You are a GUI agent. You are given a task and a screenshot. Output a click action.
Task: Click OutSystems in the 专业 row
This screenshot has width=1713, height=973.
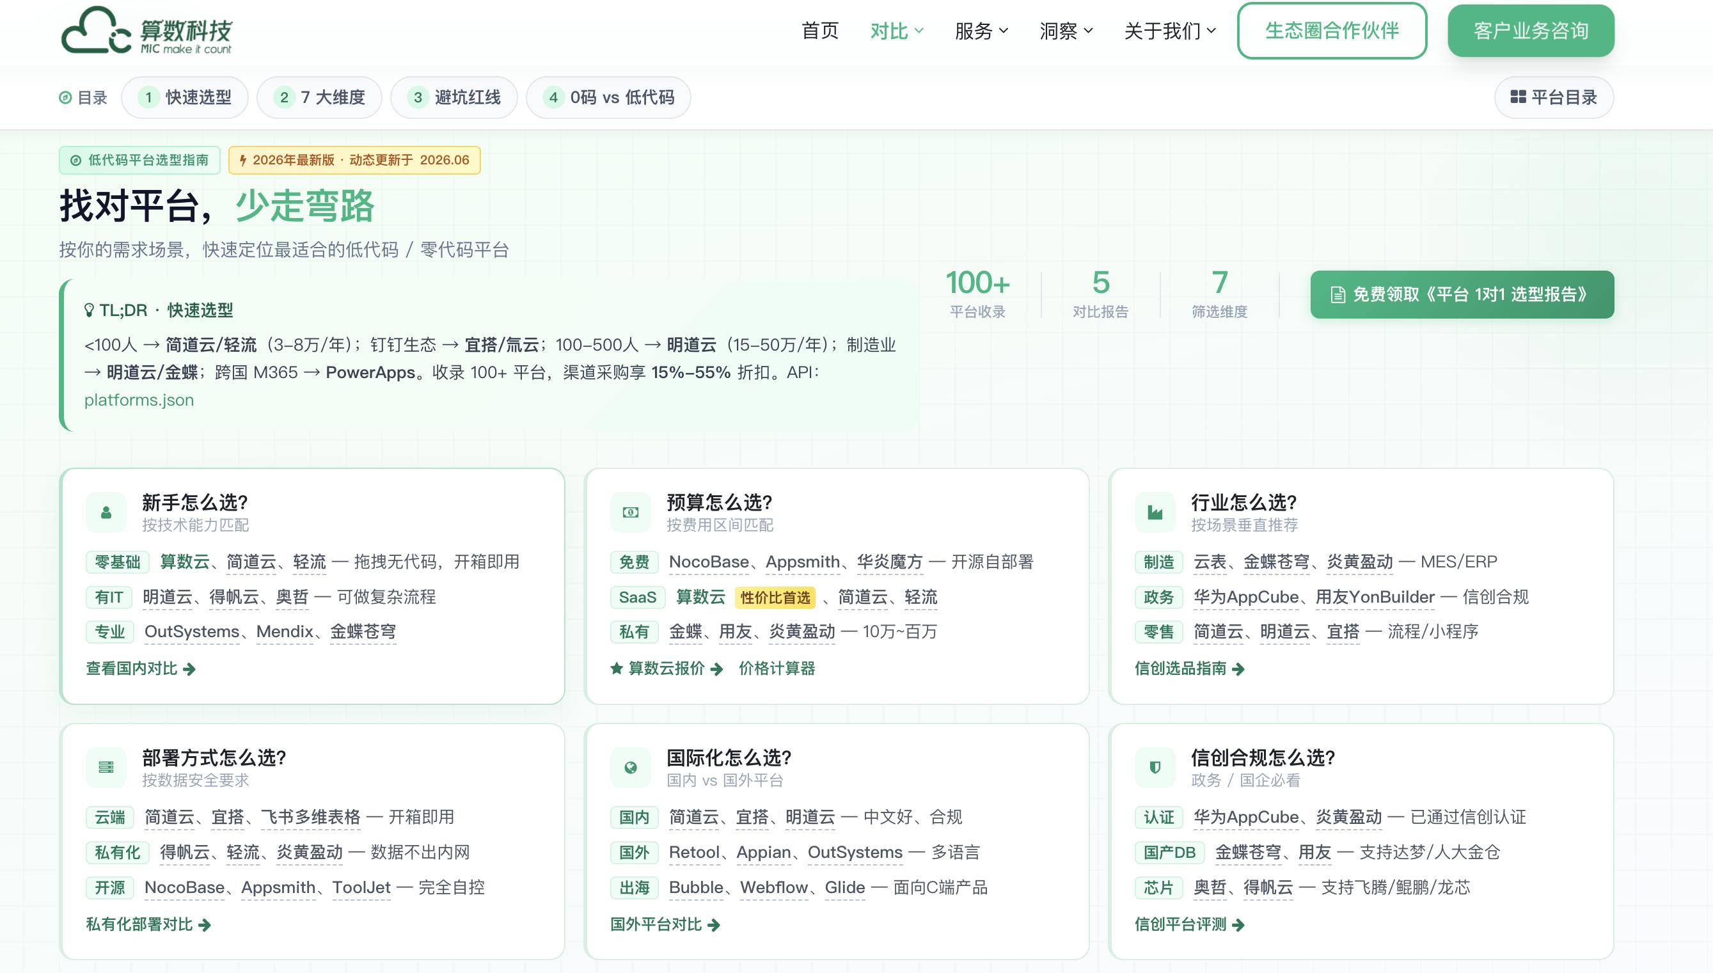pyautogui.click(x=192, y=631)
